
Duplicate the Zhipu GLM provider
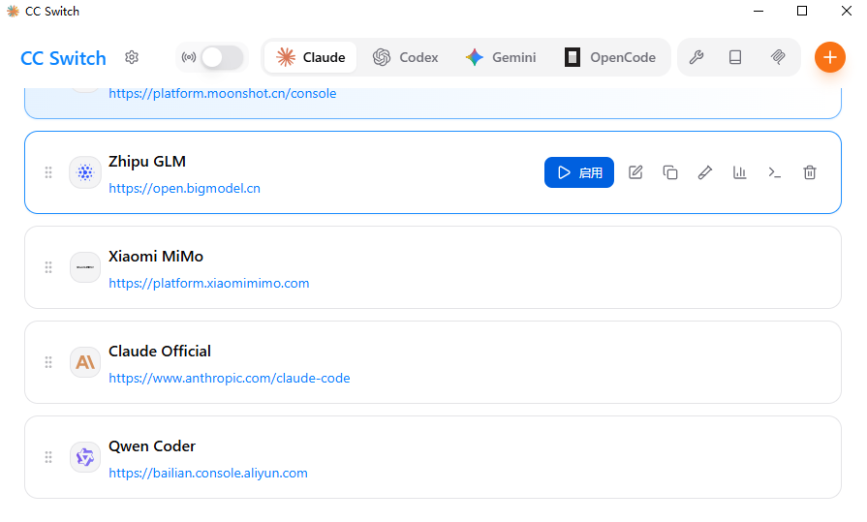point(670,172)
